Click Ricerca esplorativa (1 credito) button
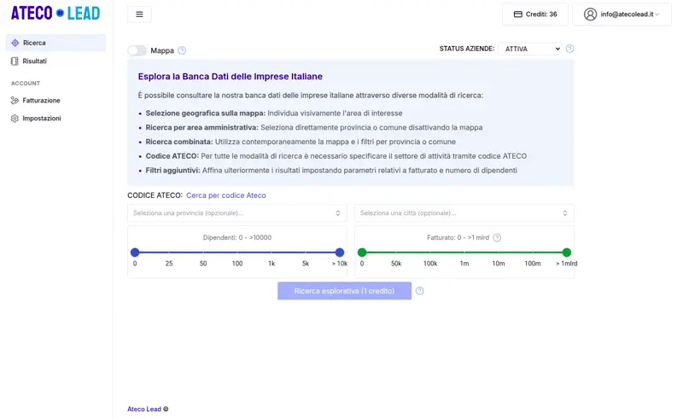 pos(344,291)
